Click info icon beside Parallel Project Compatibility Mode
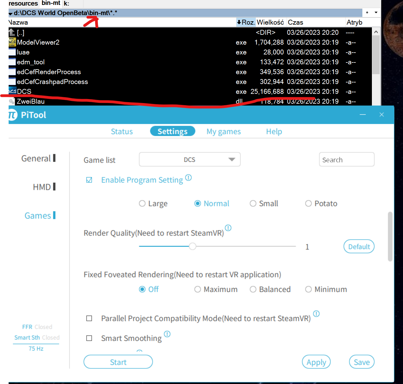403x384 pixels. tap(316, 314)
